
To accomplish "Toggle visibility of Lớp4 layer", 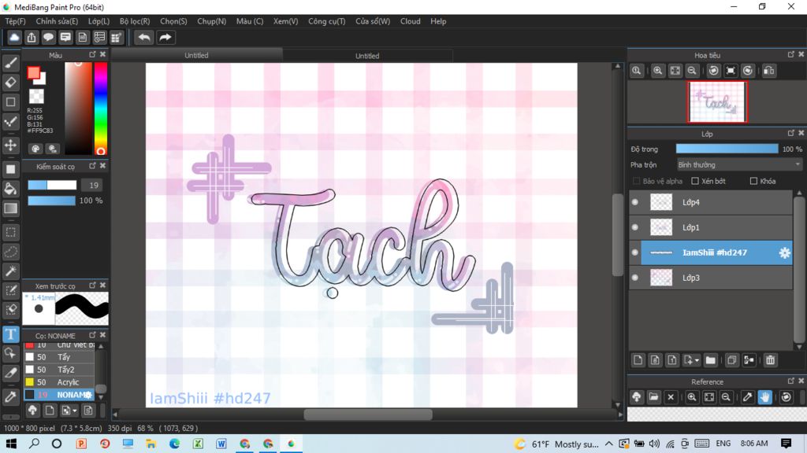I will 635,202.
